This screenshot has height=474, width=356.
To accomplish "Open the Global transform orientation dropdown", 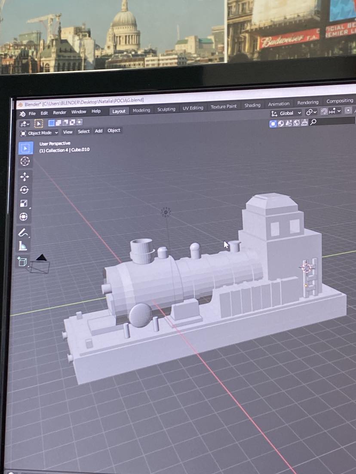I will (x=286, y=113).
